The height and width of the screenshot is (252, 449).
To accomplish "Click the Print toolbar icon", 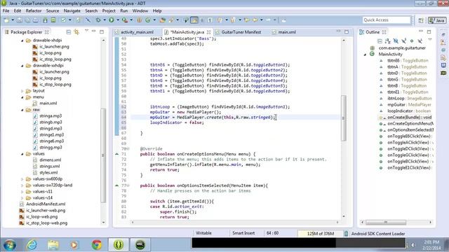I will pyautogui.click(x=36, y=20).
